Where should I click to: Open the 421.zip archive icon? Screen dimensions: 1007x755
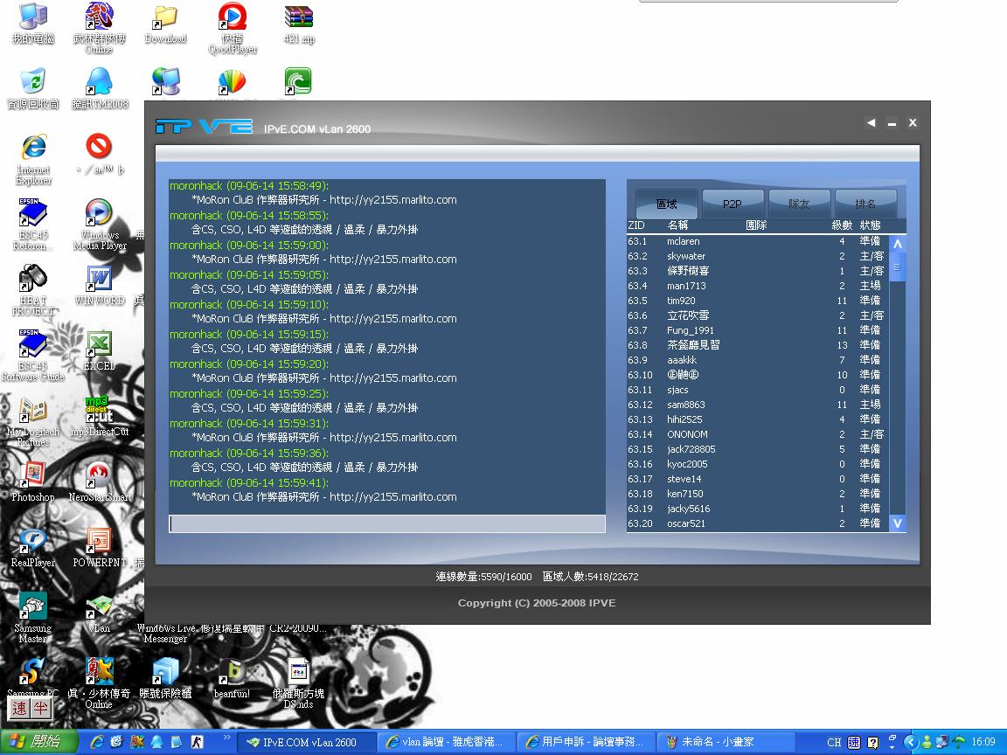point(298,19)
